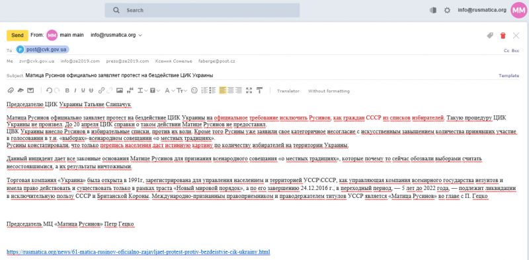Toggle italic formatting
The image size is (529, 260).
(75, 90)
